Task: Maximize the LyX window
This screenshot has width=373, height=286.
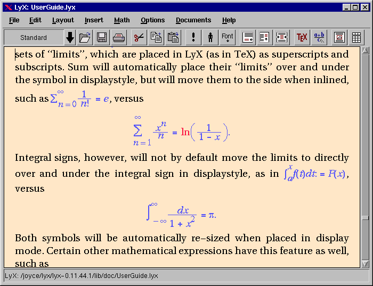Action: pos(355,7)
